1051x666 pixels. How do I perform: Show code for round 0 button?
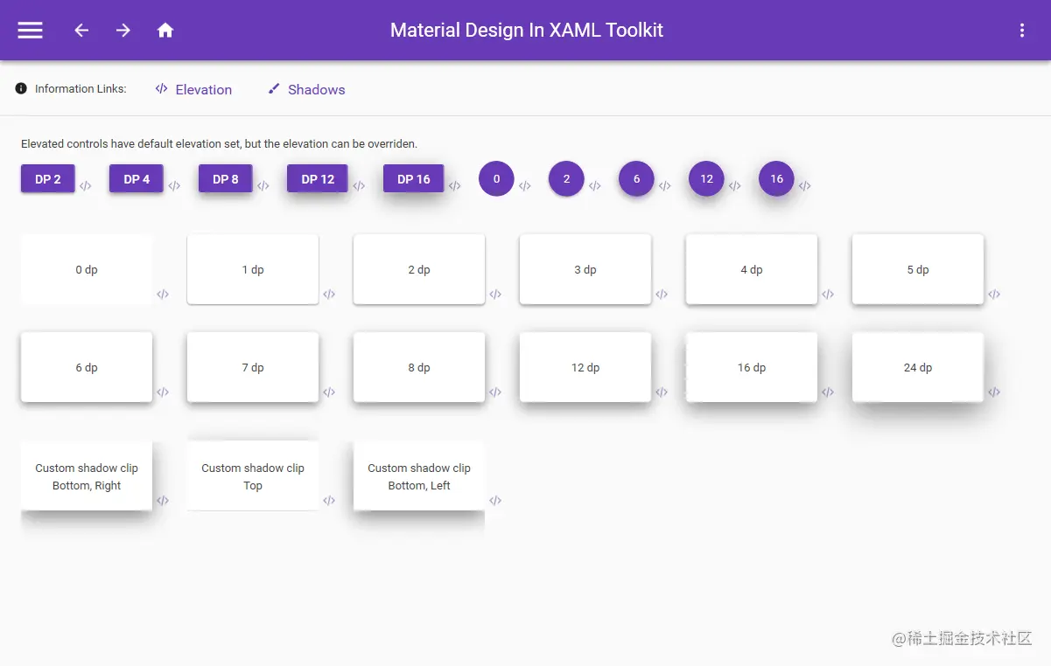pyautogui.click(x=524, y=186)
